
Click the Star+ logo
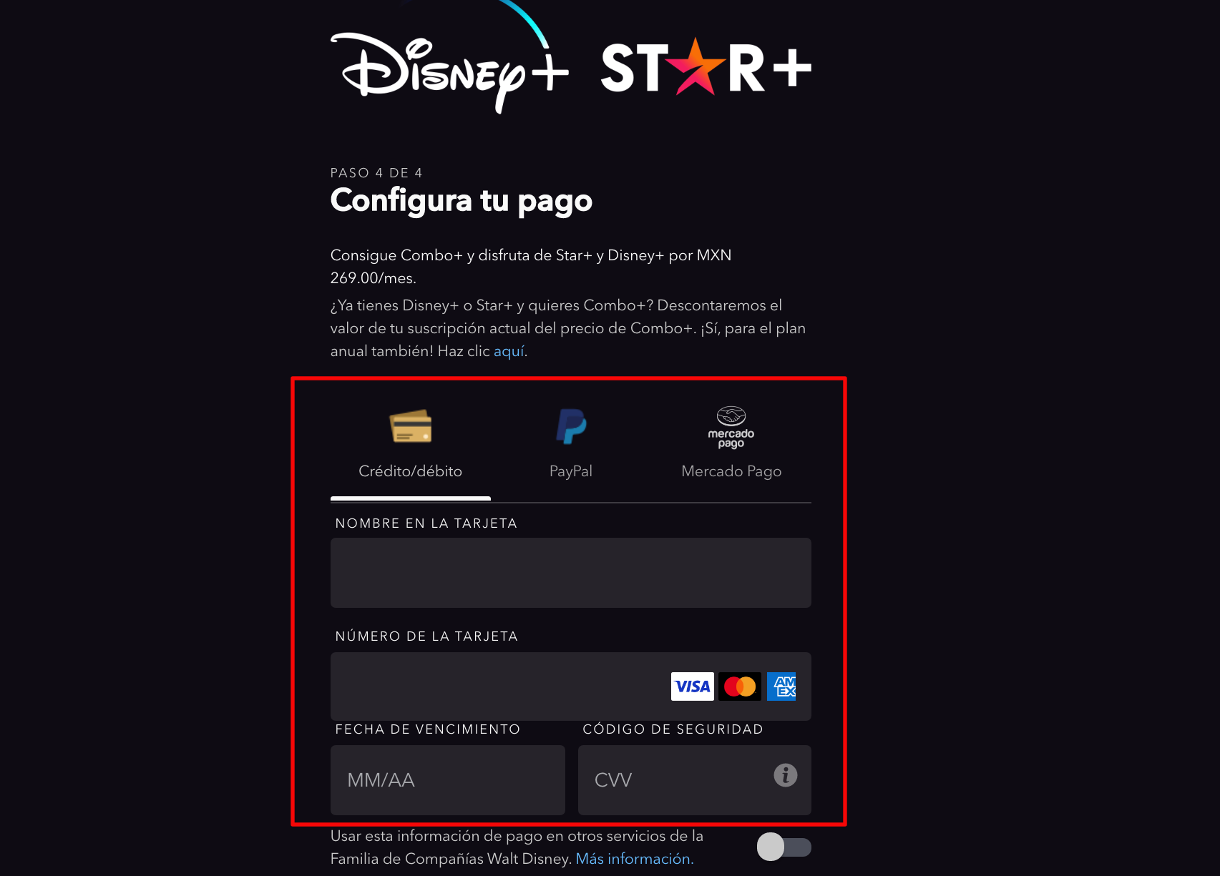click(706, 67)
